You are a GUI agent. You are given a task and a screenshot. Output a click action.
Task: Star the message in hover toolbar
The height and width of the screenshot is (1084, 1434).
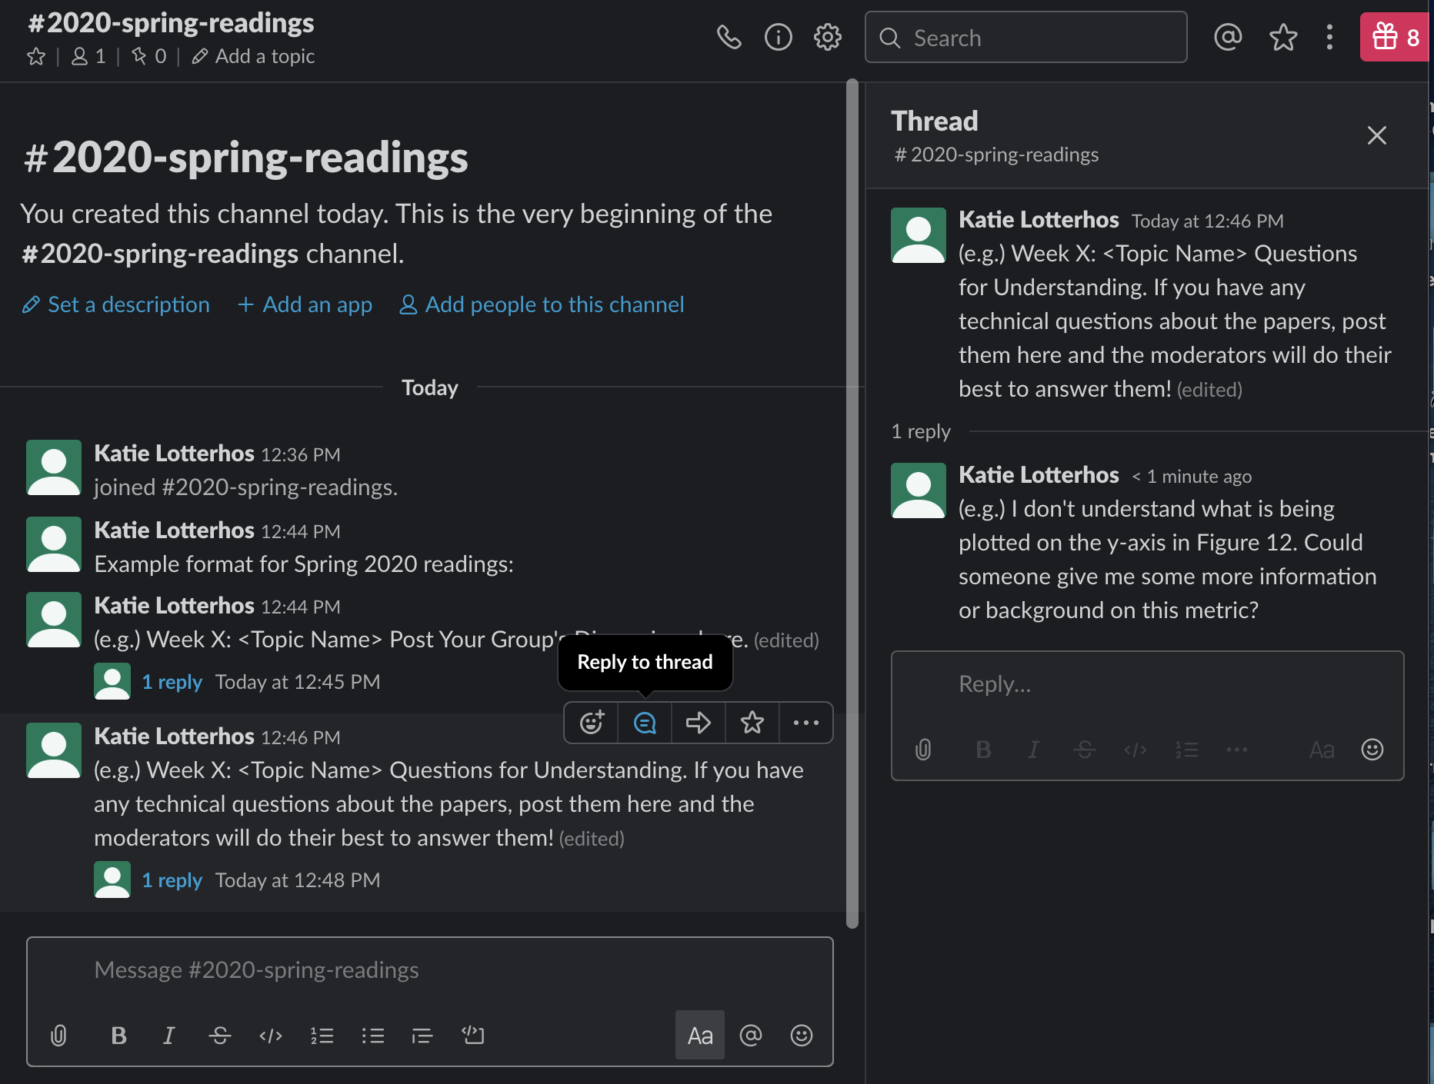[752, 723]
